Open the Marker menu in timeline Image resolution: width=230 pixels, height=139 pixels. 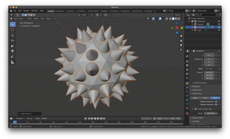pos(44,119)
